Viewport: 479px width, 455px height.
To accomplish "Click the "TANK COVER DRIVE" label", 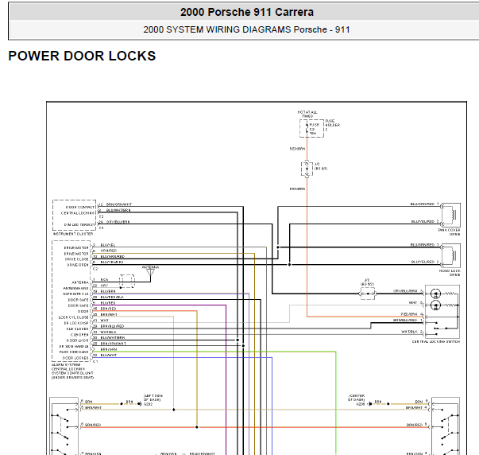I will [449, 232].
